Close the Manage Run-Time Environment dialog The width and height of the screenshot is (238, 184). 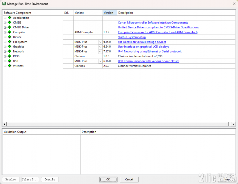coord(234,4)
